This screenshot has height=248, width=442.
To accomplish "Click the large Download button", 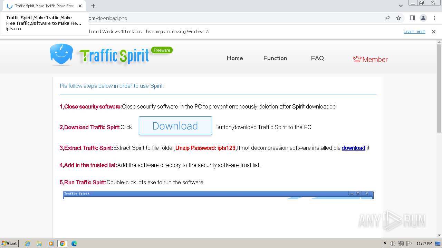I will [x=175, y=126].
